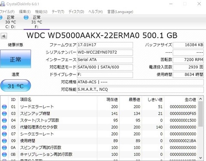Click the scroll down arrow of the attribute list
The height and width of the screenshot is (161, 206).
point(200,158)
